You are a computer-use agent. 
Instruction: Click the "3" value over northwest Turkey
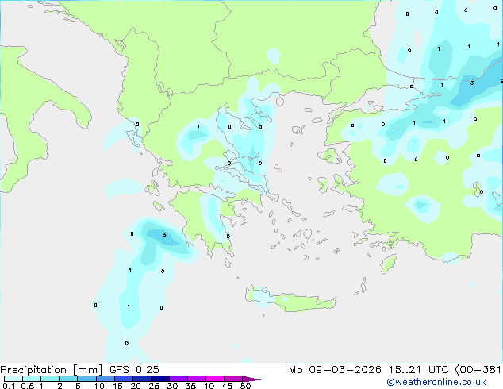click(x=472, y=83)
